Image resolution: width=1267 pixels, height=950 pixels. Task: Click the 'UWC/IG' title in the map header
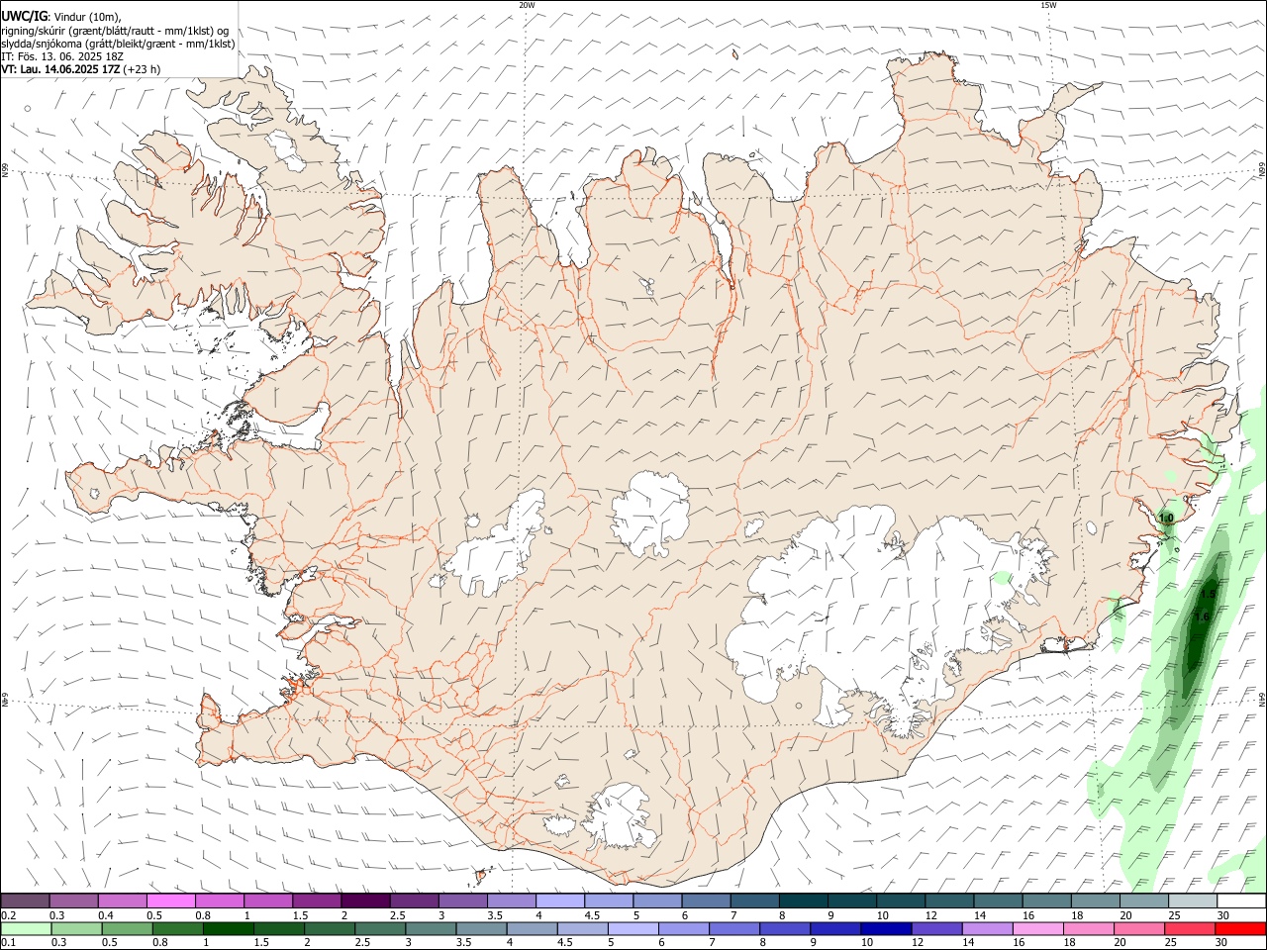[x=24, y=16]
